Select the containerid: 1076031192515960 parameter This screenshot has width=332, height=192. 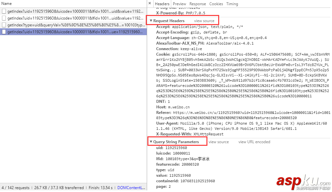(x=186, y=181)
